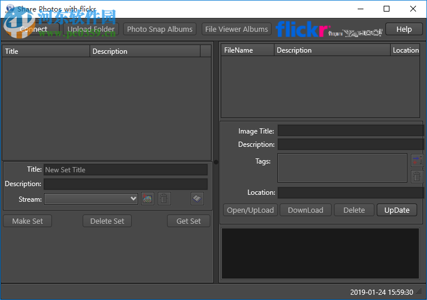Image resolution: width=427 pixels, height=300 pixels.
Task: Click the Get Set button
Action: point(188,221)
